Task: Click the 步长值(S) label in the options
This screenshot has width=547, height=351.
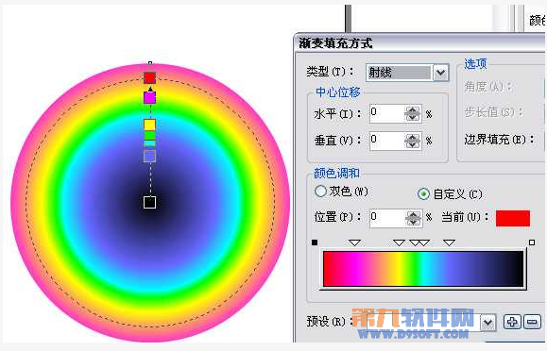Action: (494, 112)
